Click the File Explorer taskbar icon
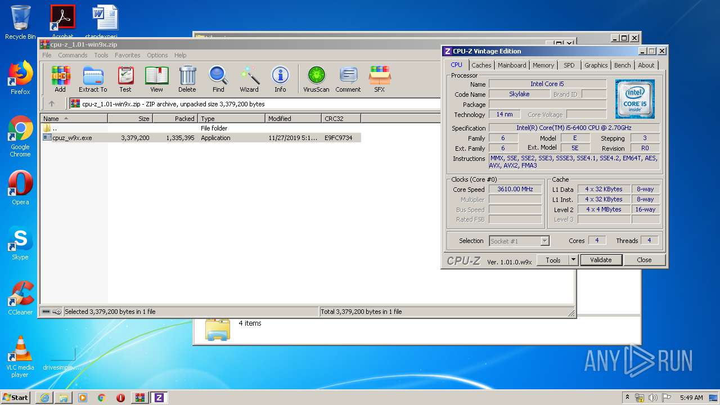720x405 pixels. coord(64,398)
